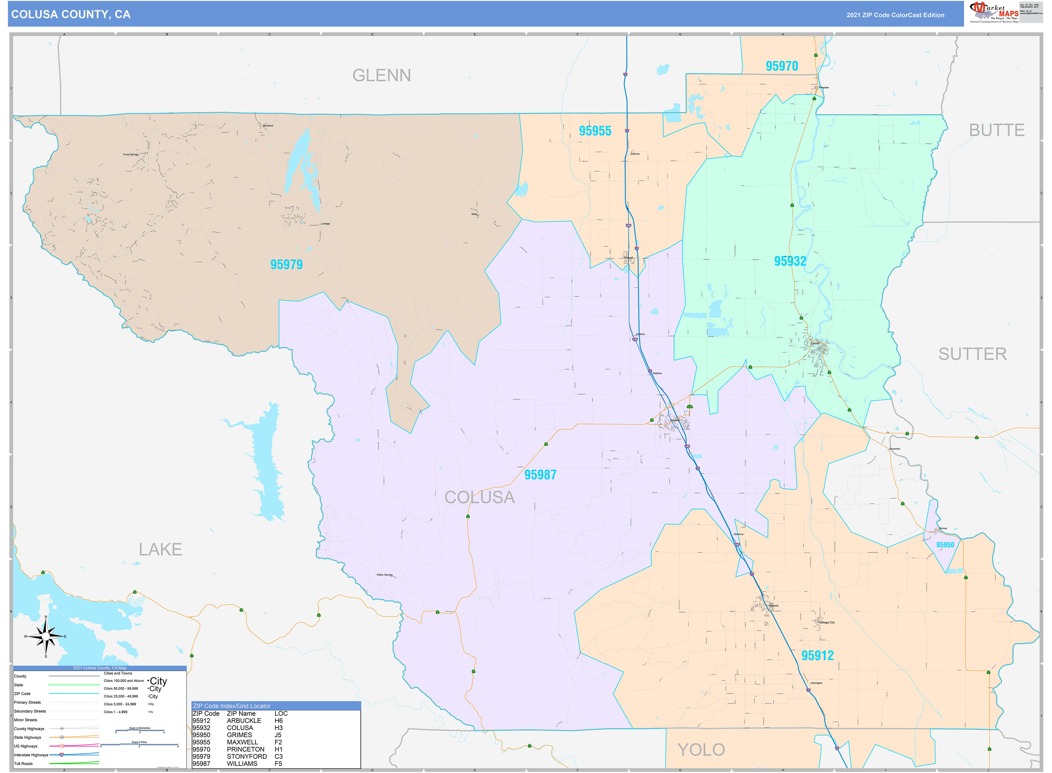This screenshot has height=773, width=1052.
Task: Click the compass rose icon
Action: pos(46,636)
